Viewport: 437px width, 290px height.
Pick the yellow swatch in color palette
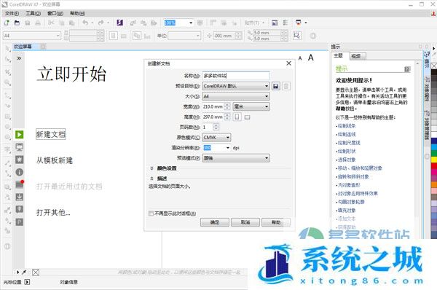(x=434, y=160)
